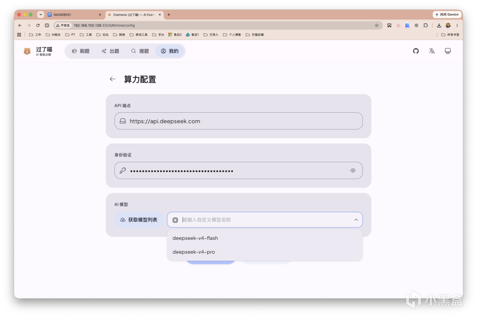Click the profile avatar in toolbar
This screenshot has width=477, height=317.
click(x=448, y=25)
